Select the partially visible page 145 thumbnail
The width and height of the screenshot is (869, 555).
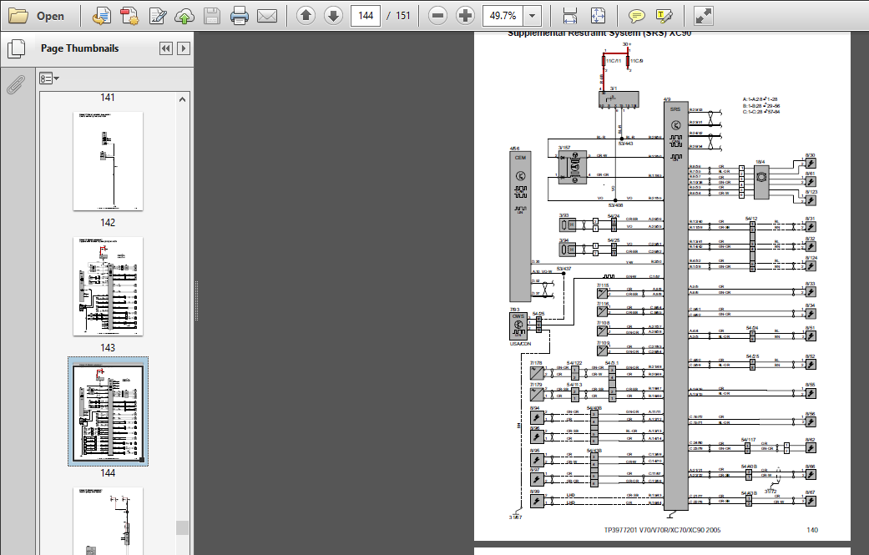108,522
